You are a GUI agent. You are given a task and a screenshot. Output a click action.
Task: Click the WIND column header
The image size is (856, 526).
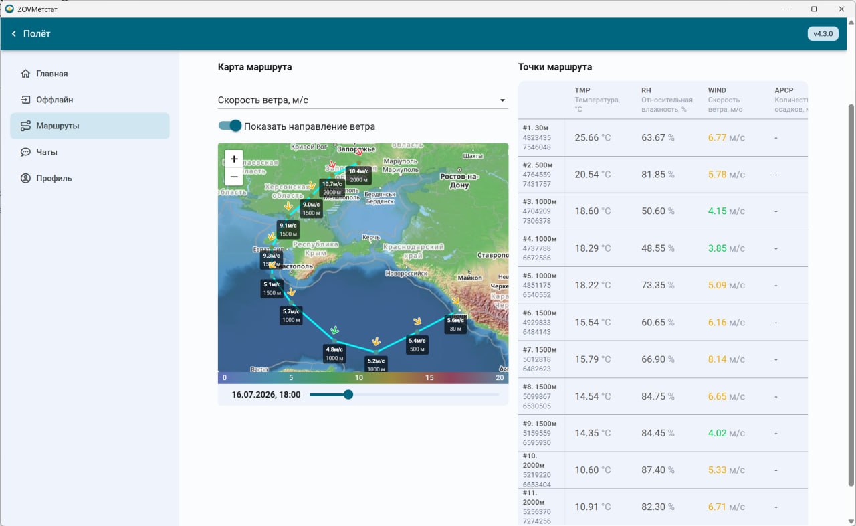717,90
